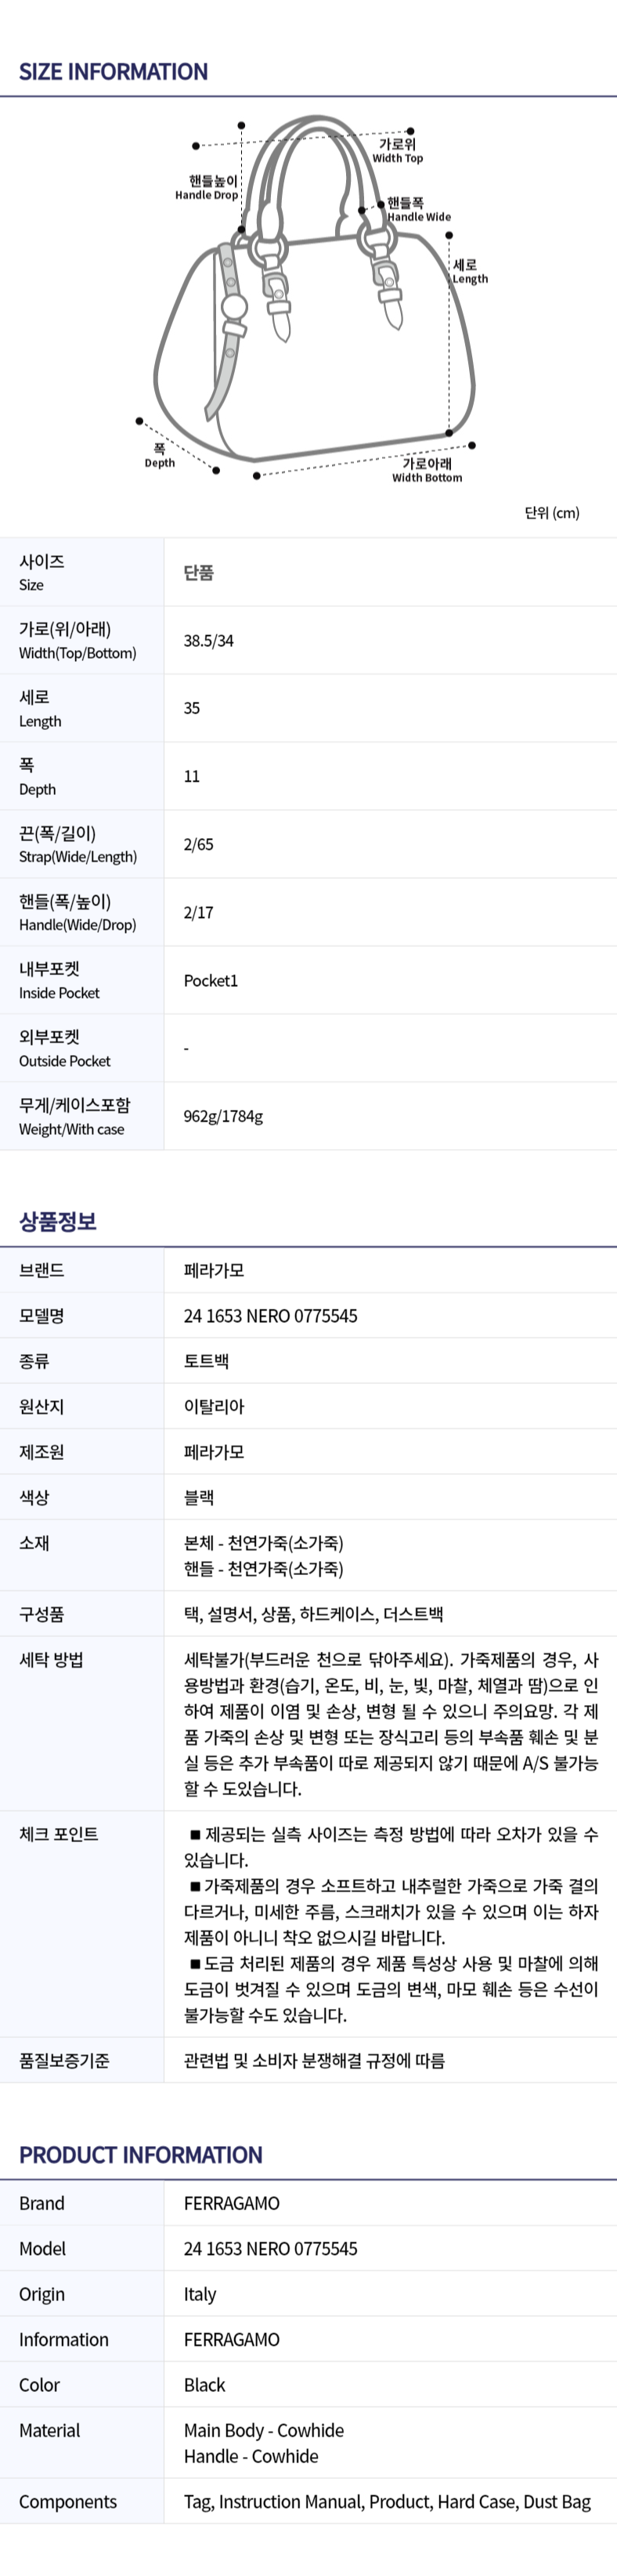Click the Width Top diagram label
The height and width of the screenshot is (2576, 617).
click(x=397, y=151)
